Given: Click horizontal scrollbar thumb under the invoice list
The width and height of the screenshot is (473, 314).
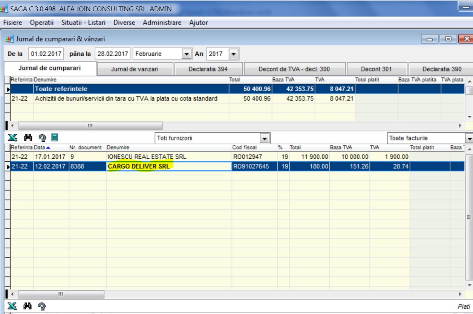Looking at the screenshot, I should 61,294.
